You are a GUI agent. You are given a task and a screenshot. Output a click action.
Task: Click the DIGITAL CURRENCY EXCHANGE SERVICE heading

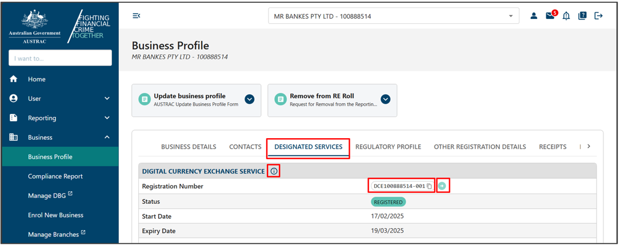point(203,171)
